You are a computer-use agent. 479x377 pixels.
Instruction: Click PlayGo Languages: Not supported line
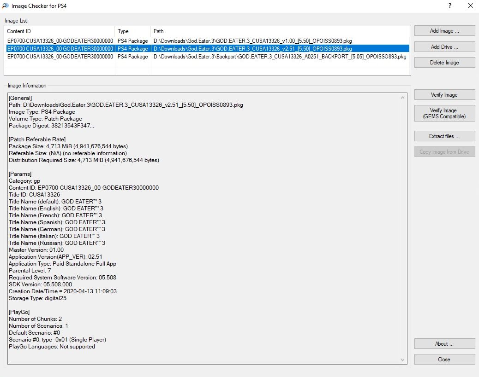click(52, 347)
